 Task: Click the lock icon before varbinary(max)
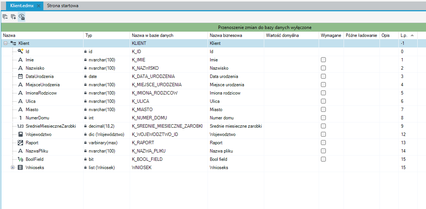pyautogui.click(x=85, y=143)
